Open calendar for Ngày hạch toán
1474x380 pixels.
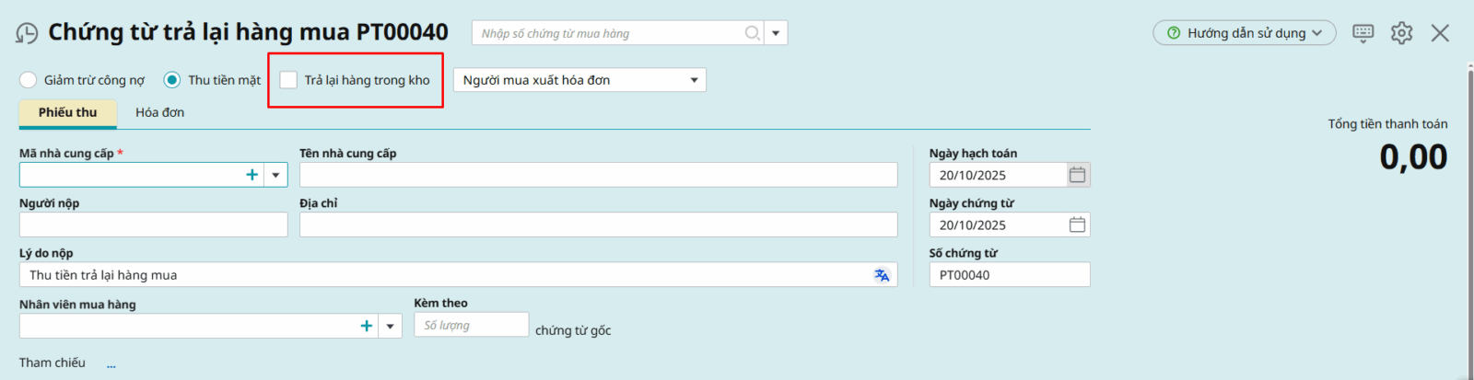coord(1077,175)
